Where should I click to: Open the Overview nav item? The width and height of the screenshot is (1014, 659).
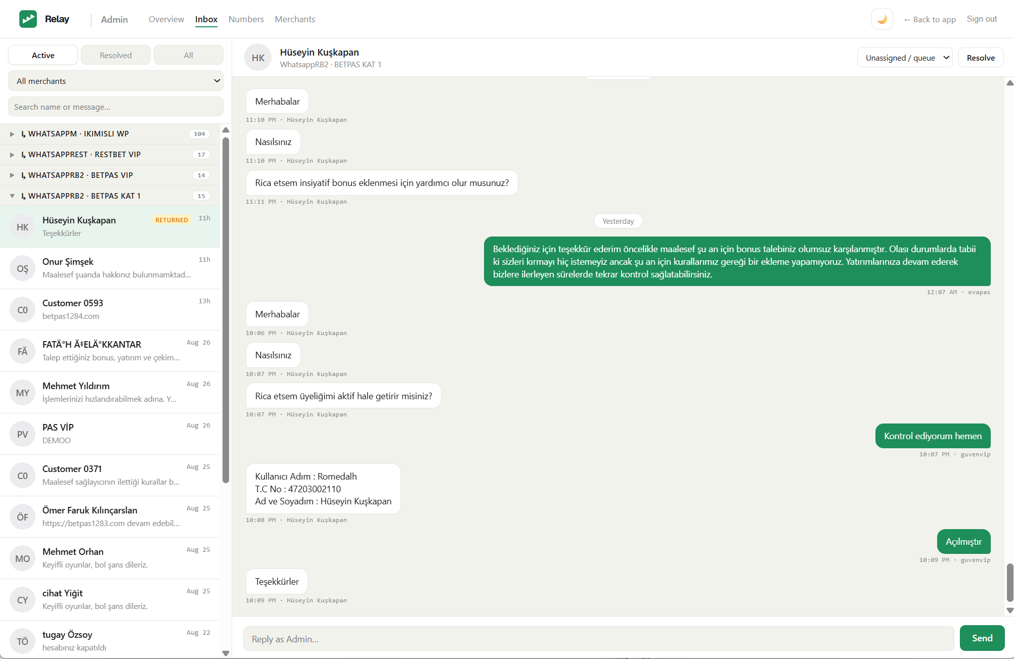coord(166,19)
